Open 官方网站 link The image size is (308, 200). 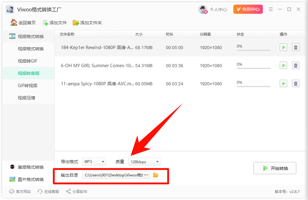20,191
